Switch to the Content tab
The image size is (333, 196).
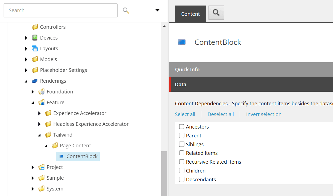click(190, 14)
